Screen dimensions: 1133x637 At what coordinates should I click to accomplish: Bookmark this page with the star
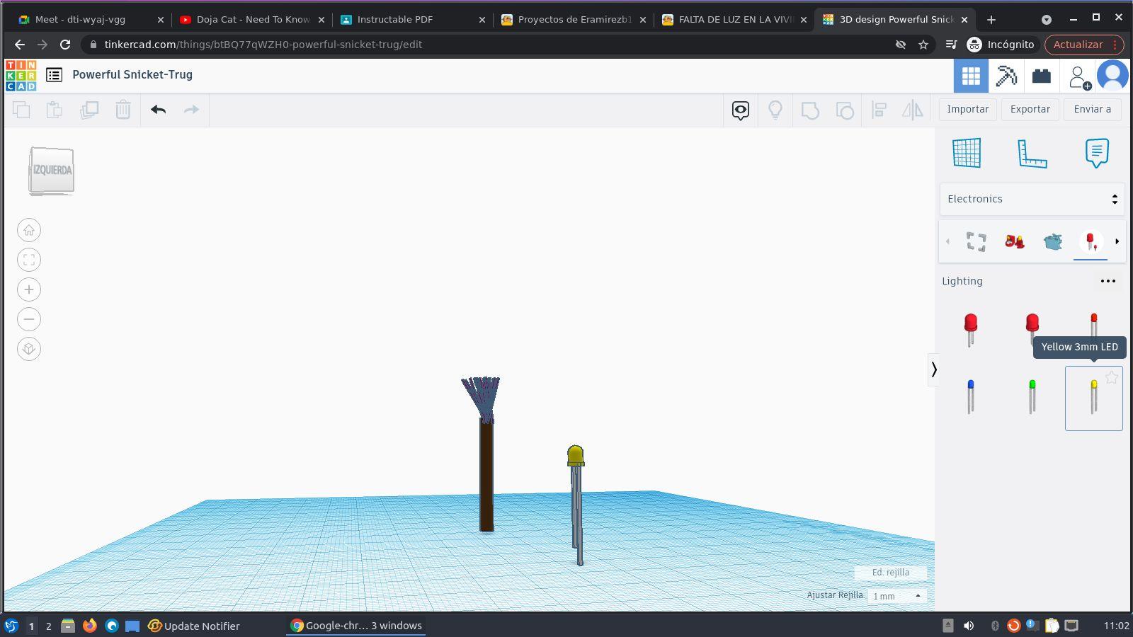923,45
